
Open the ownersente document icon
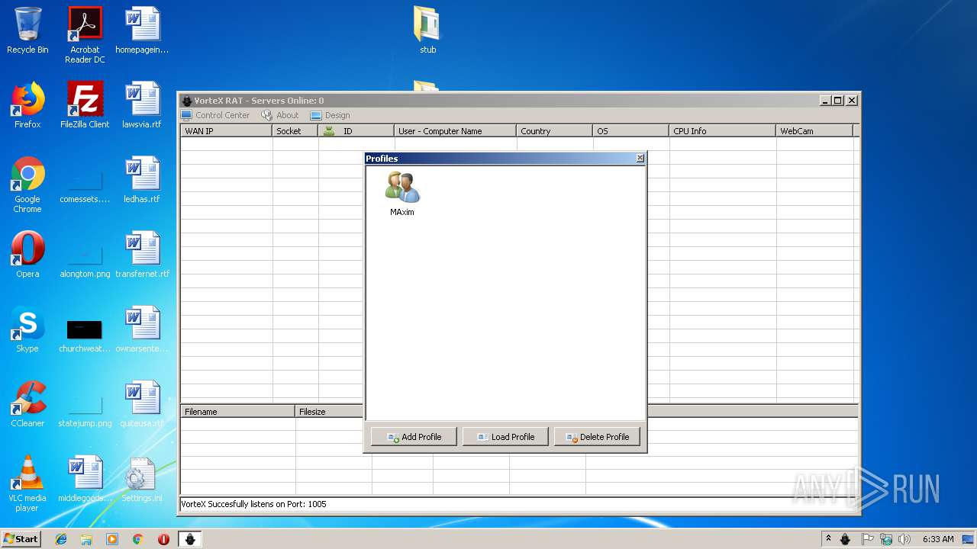tap(142, 329)
